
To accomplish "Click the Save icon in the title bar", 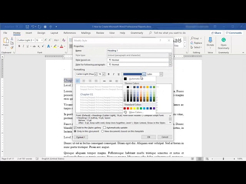I will (27, 27).
